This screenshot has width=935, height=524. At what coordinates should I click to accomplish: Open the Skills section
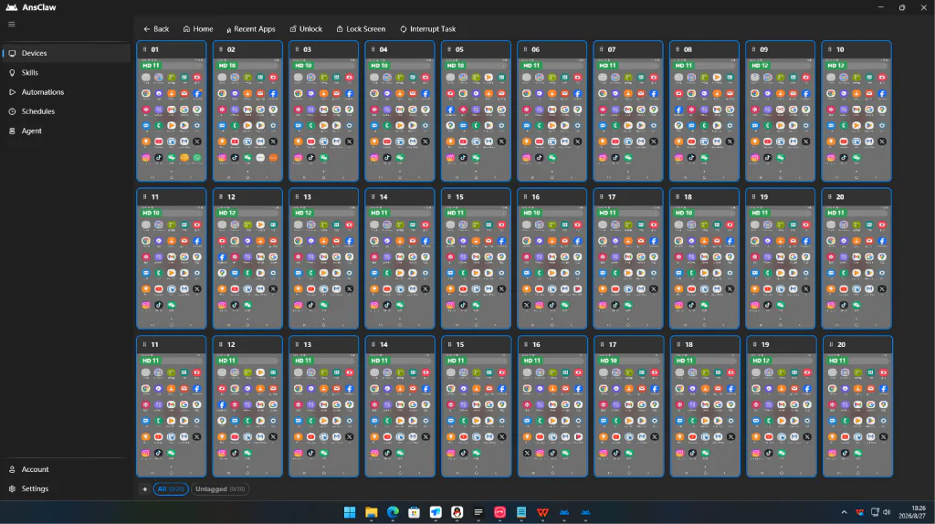pos(66,73)
